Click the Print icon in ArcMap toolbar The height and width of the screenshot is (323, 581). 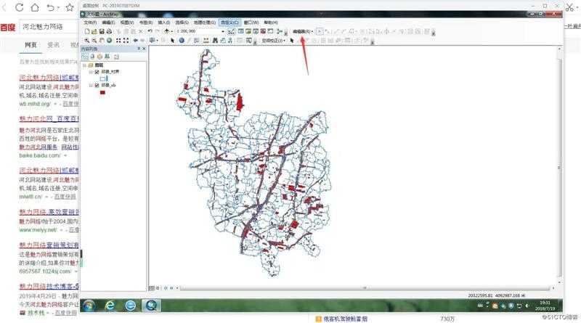(x=110, y=31)
